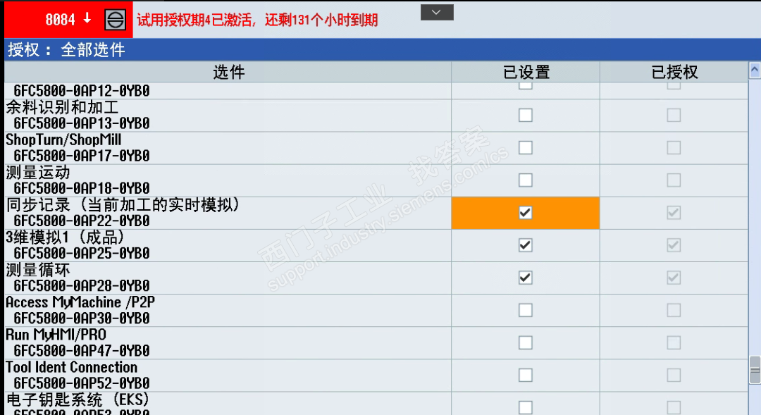Enable Tool Ident Connection set checkbox
The width and height of the screenshot is (761, 415).
pyautogui.click(x=526, y=376)
